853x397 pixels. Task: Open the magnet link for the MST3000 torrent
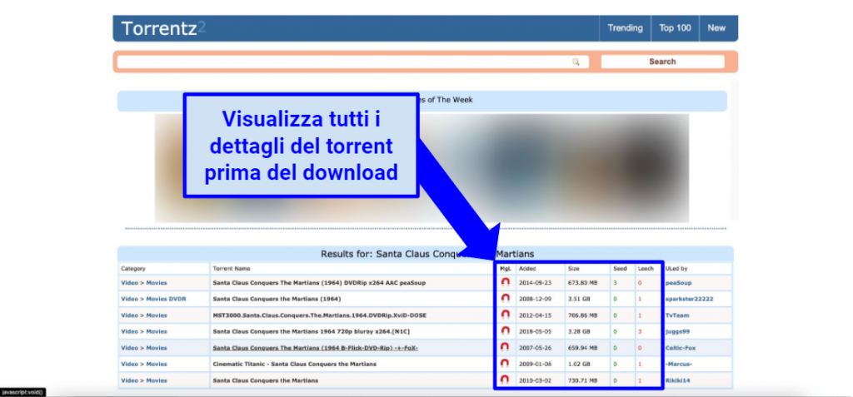(x=505, y=315)
